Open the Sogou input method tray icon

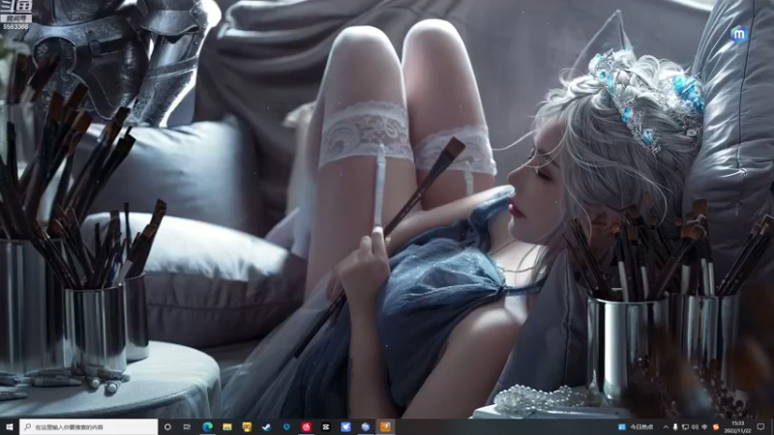click(x=715, y=427)
